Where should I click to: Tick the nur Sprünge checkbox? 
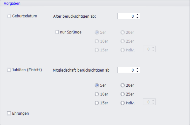tap(57, 32)
